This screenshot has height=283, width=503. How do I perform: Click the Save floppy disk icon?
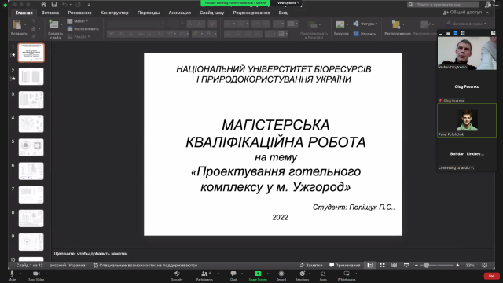(x=54, y=5)
